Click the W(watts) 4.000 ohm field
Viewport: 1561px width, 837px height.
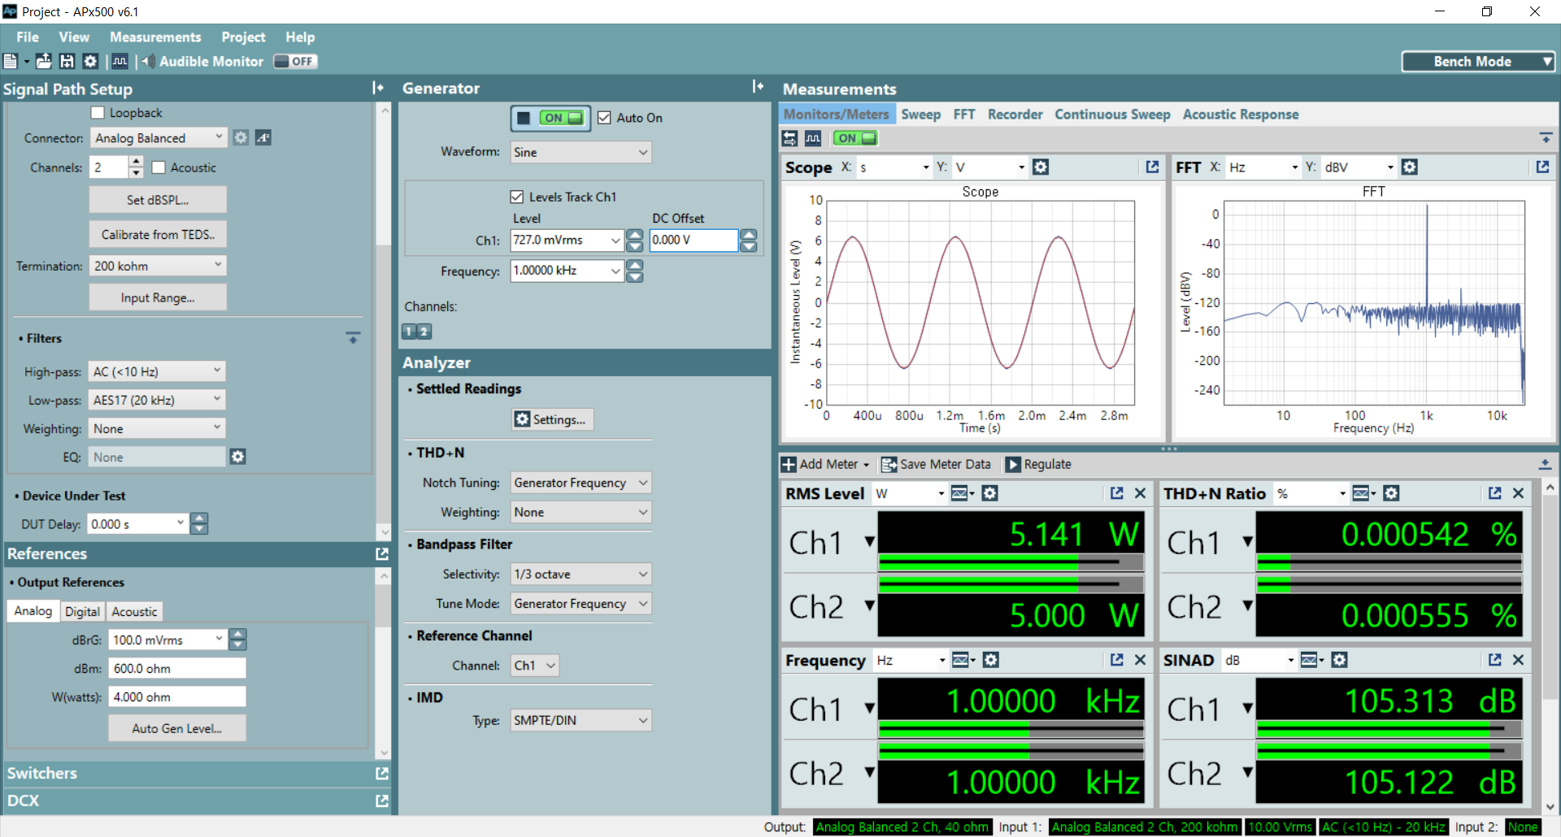click(177, 696)
